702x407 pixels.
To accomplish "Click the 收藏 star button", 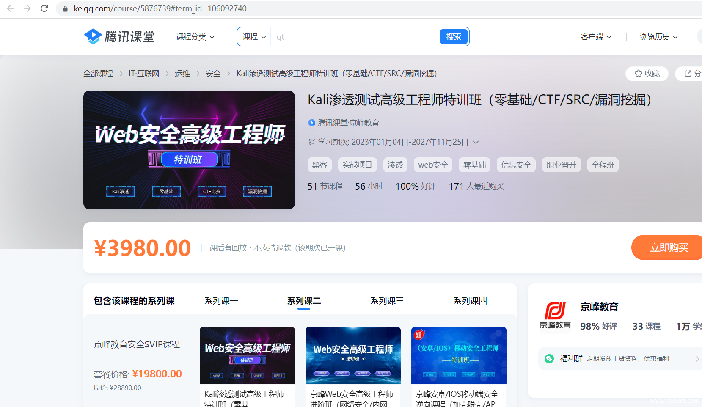I will pyautogui.click(x=647, y=74).
